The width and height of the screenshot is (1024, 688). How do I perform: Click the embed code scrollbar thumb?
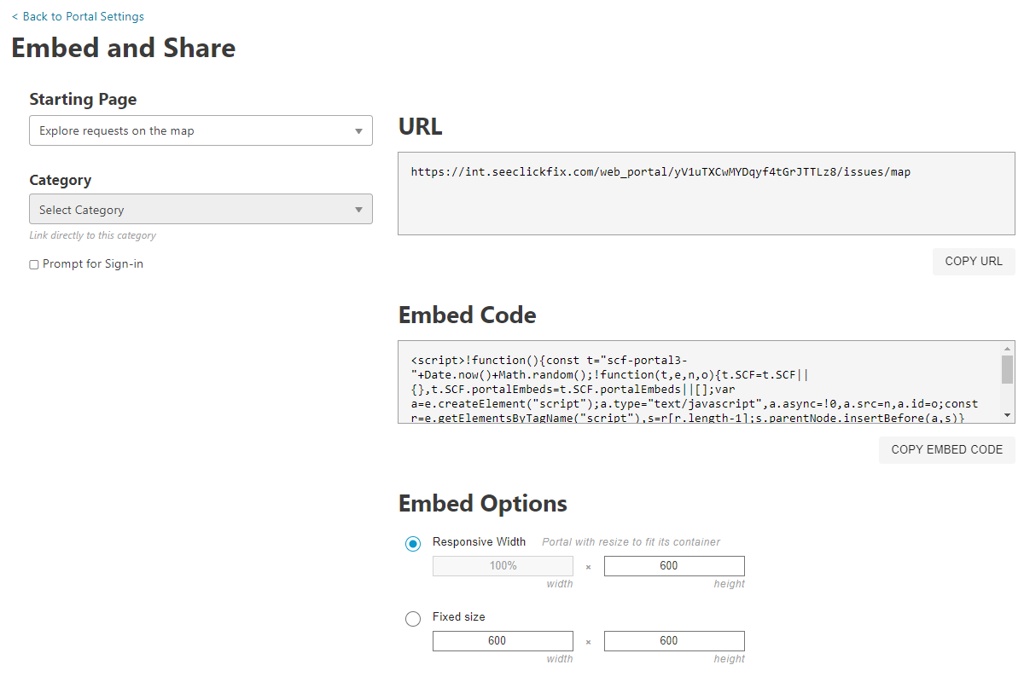tap(1008, 370)
